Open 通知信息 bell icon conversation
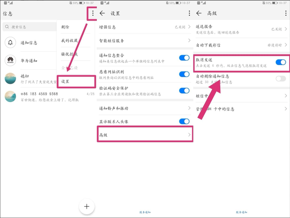The height and width of the screenshot is (218, 290). click(10, 43)
